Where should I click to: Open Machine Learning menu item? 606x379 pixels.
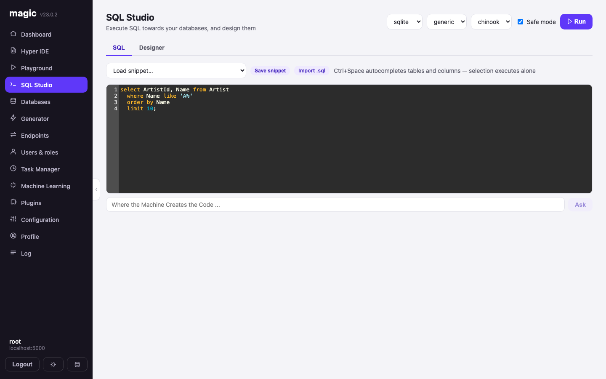tap(46, 186)
